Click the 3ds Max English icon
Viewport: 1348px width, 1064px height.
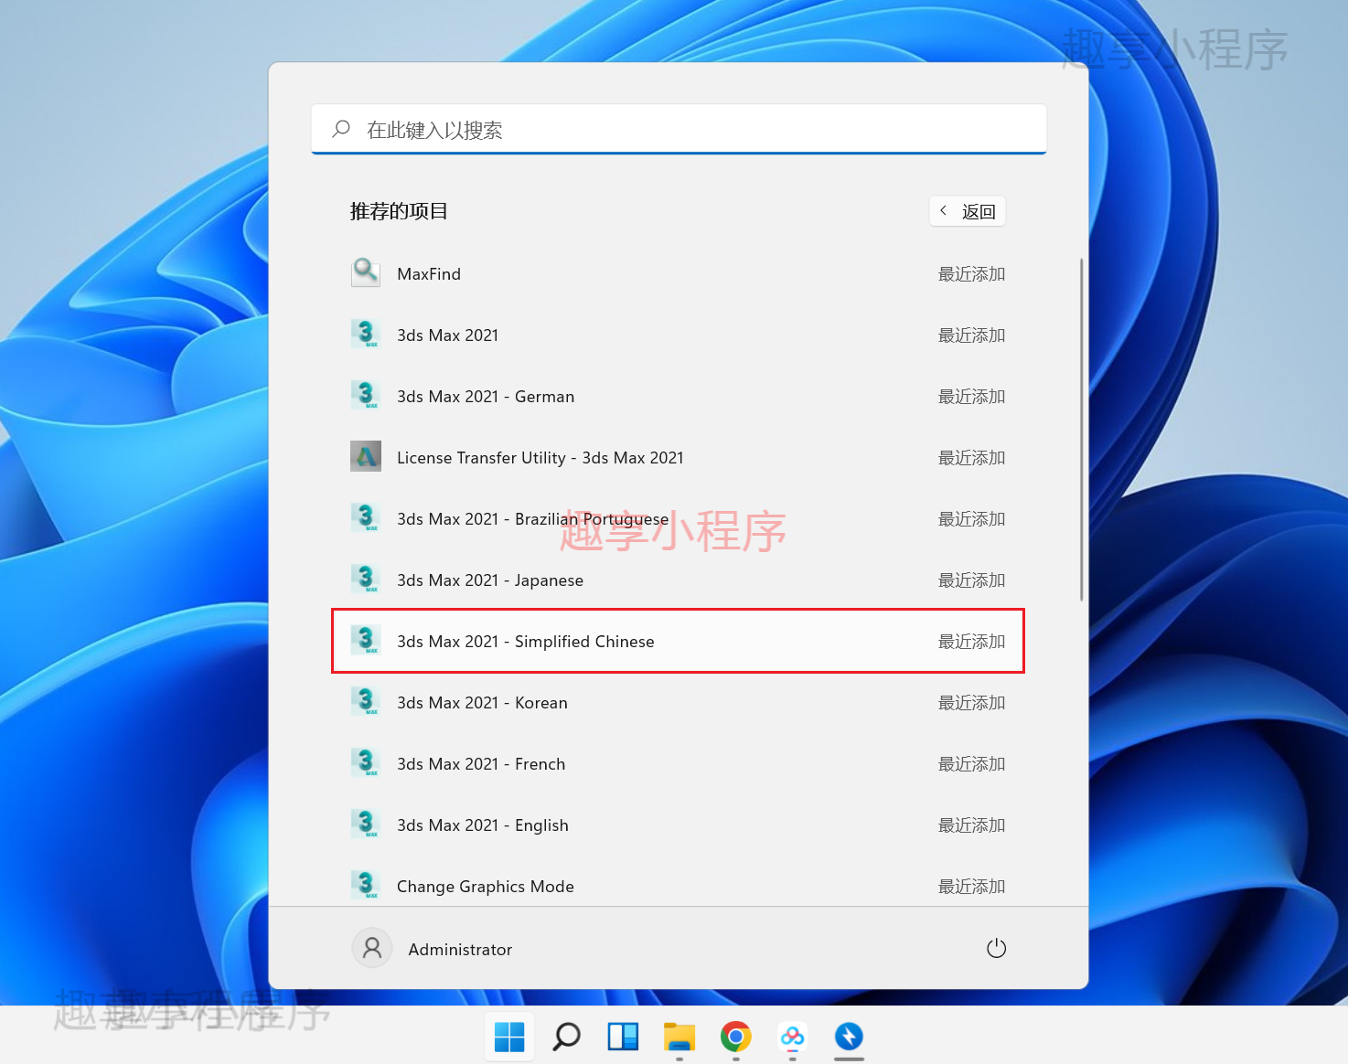coord(366,824)
